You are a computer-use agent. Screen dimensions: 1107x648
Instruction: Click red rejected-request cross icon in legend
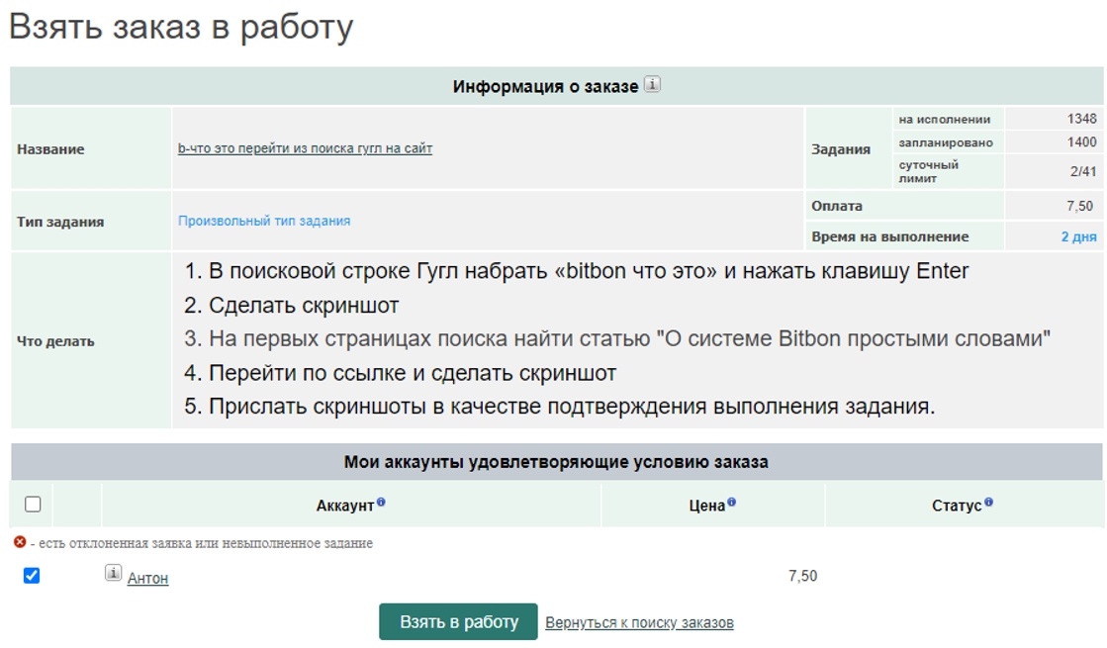20,542
